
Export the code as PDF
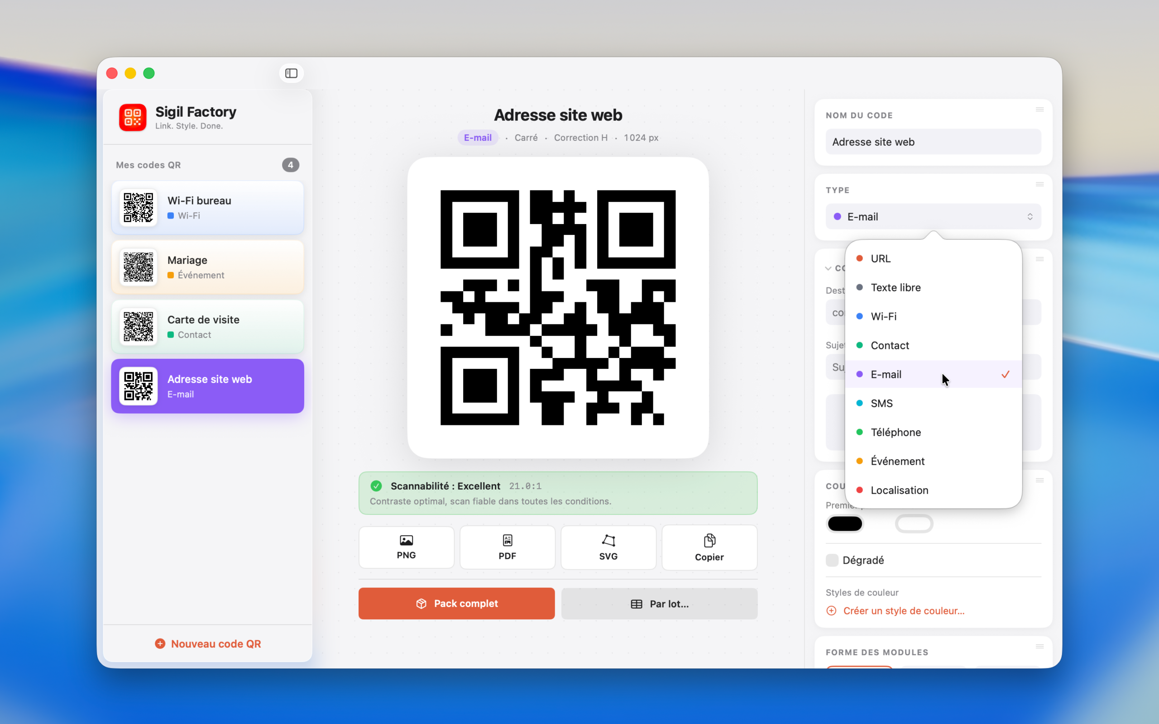pos(507,548)
